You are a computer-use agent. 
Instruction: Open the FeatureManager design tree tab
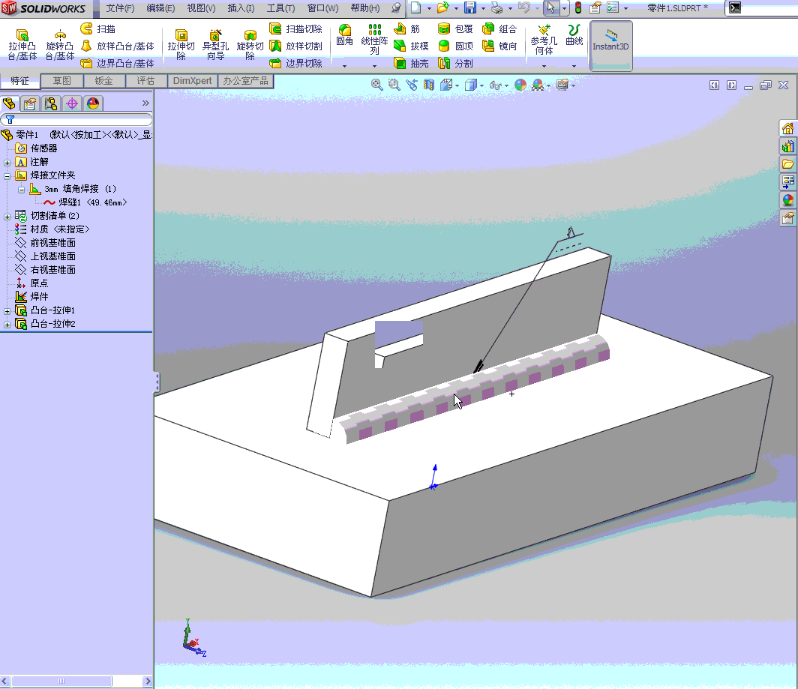[9, 103]
